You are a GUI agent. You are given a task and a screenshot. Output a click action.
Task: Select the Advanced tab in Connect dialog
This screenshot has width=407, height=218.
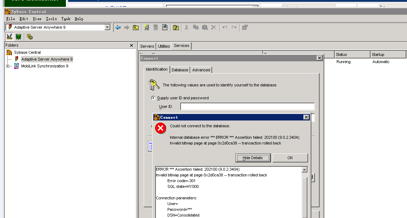201,70
